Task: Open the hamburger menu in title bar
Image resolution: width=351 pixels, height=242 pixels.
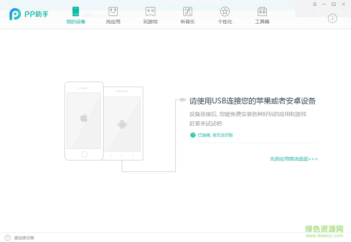Action: pyautogui.click(x=314, y=4)
